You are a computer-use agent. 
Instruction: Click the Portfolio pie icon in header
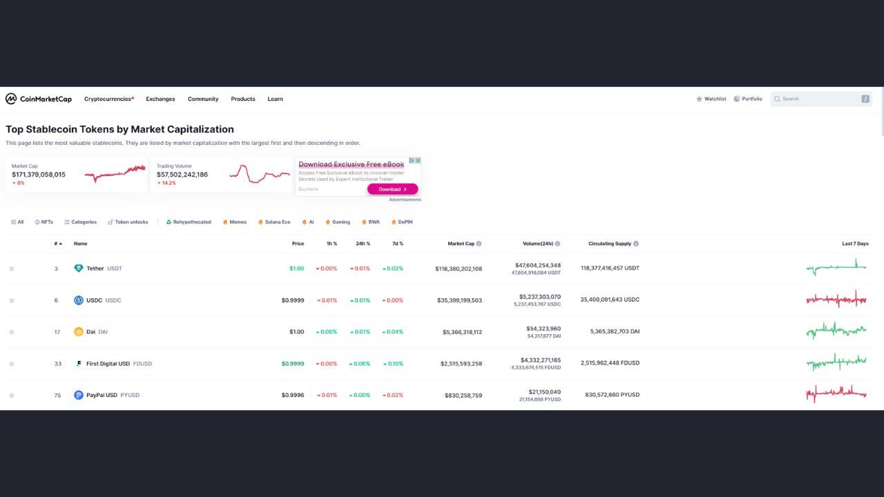point(737,99)
